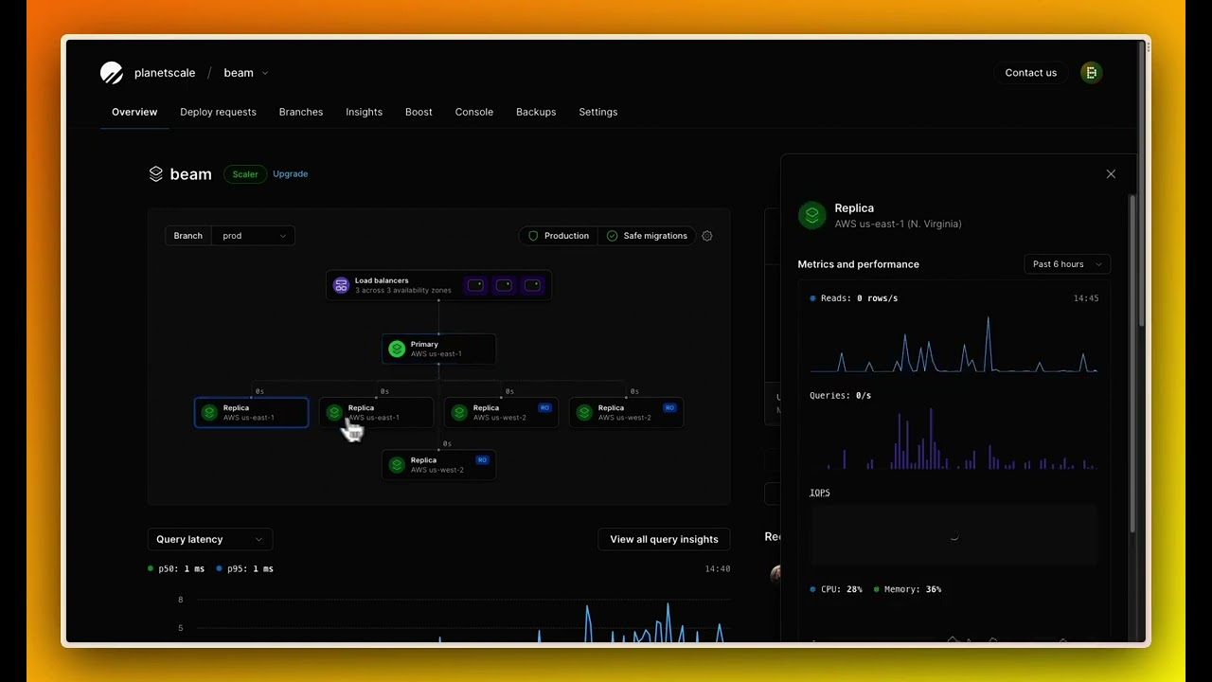
Task: Expand the beam database switcher chevron
Action: click(265, 73)
